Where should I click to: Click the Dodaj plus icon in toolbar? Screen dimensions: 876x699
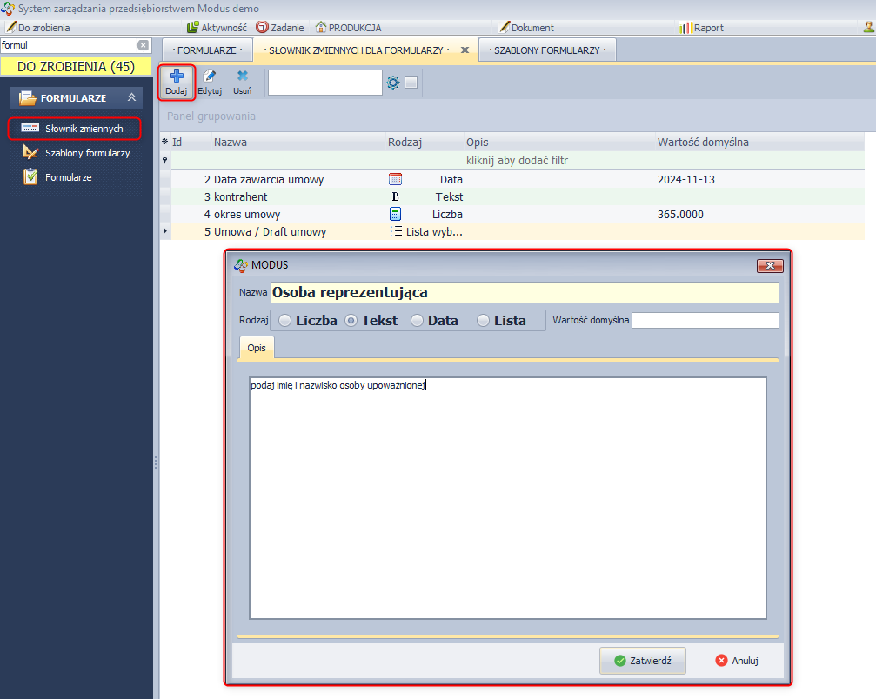176,77
